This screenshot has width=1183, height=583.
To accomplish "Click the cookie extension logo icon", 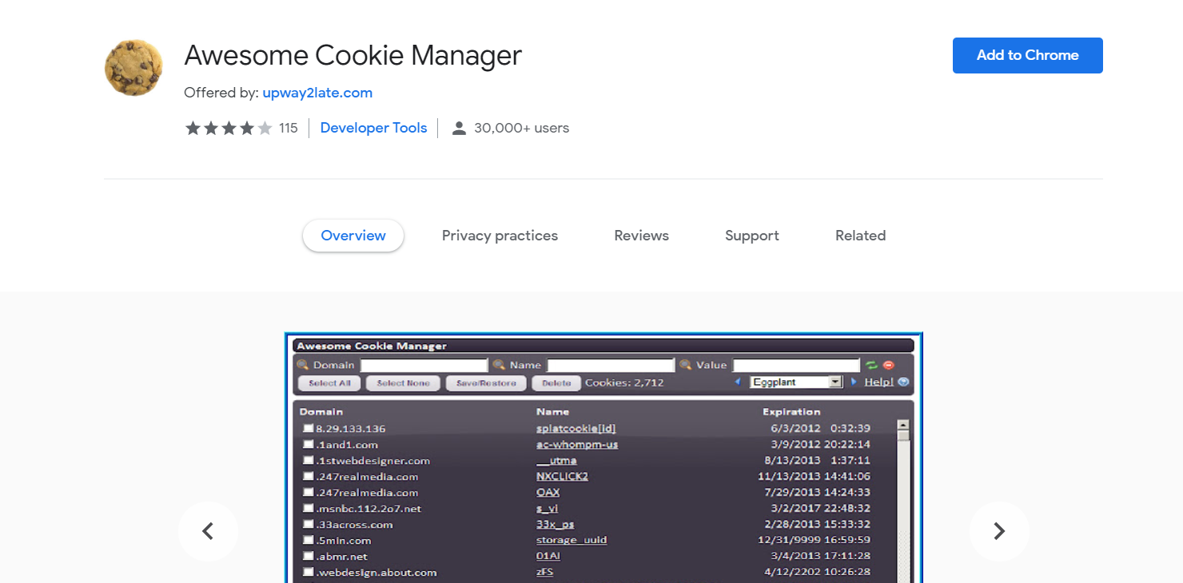I will pyautogui.click(x=133, y=68).
